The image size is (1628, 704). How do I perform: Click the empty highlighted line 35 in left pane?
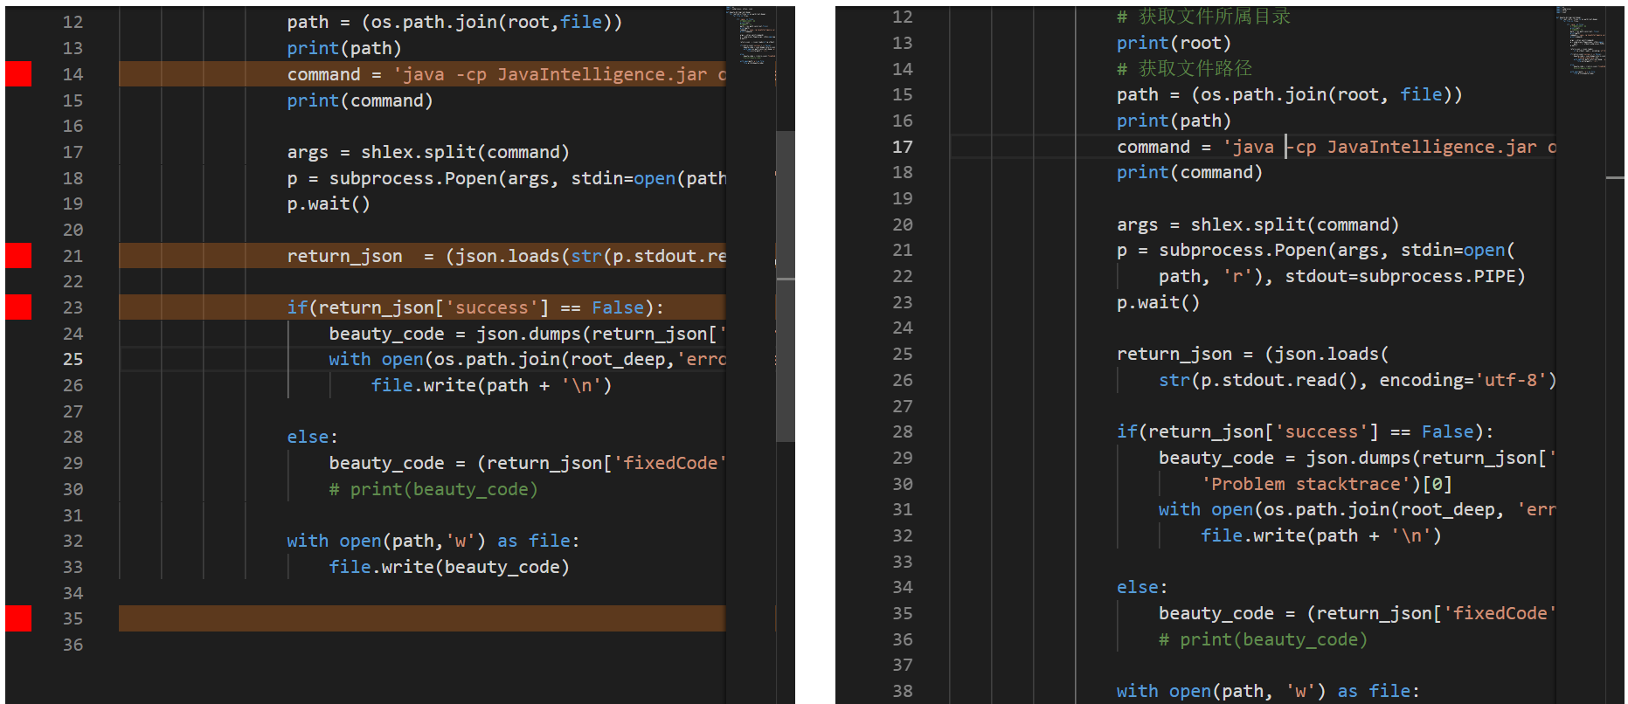click(x=422, y=618)
